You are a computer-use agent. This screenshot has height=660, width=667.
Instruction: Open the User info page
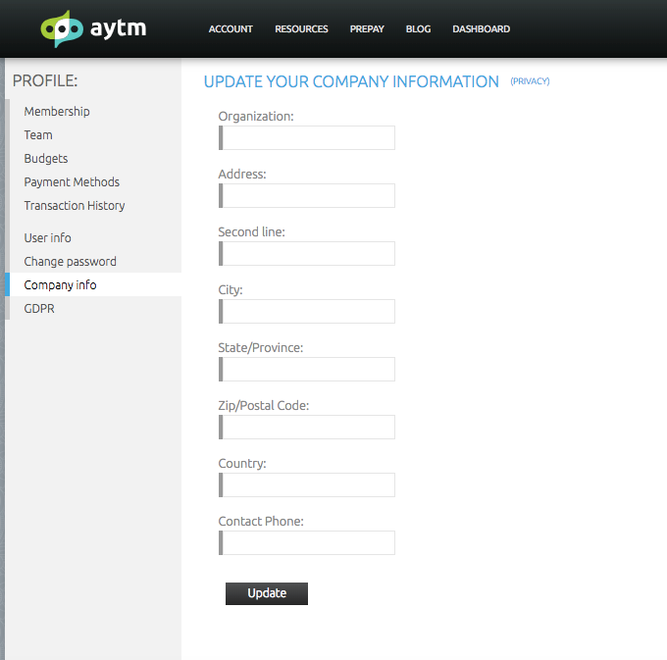pos(47,238)
